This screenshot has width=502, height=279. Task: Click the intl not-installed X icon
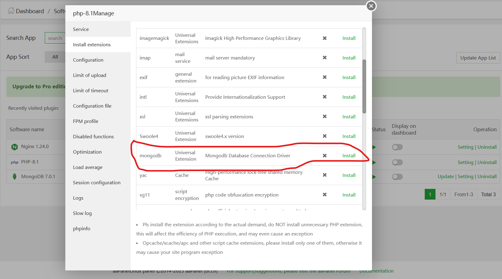coord(324,97)
